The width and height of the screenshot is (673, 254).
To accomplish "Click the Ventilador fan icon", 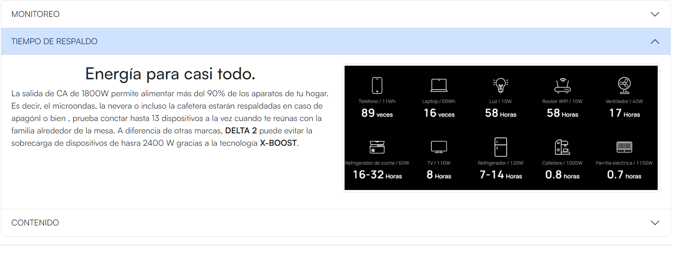I will tap(624, 85).
